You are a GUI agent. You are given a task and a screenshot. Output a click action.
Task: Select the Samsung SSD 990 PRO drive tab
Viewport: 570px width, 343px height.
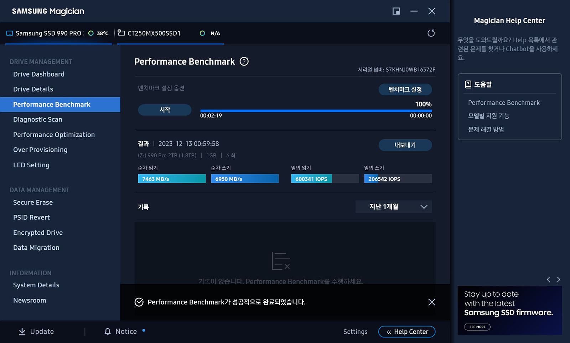pyautogui.click(x=59, y=33)
